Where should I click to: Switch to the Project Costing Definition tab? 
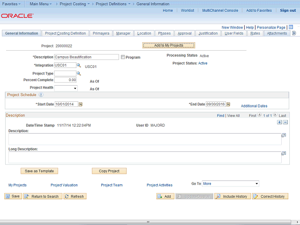pyautogui.click(x=66, y=33)
